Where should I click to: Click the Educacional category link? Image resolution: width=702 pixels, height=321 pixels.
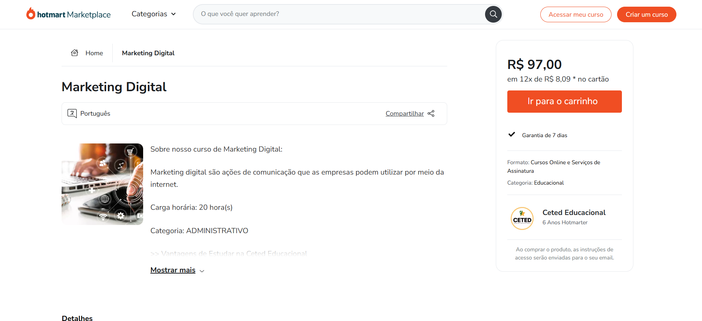548,183
